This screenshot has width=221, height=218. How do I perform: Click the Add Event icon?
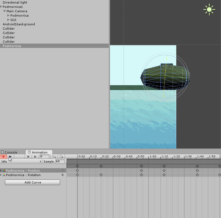point(62,156)
